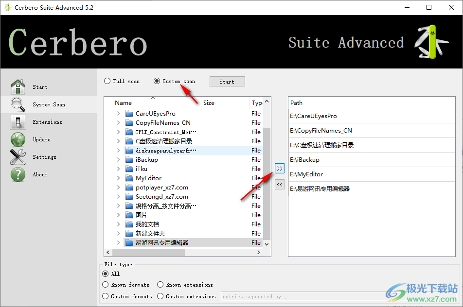Click the 新建文件夹 folder icon
This screenshot has width=463, height=307.
[129, 234]
